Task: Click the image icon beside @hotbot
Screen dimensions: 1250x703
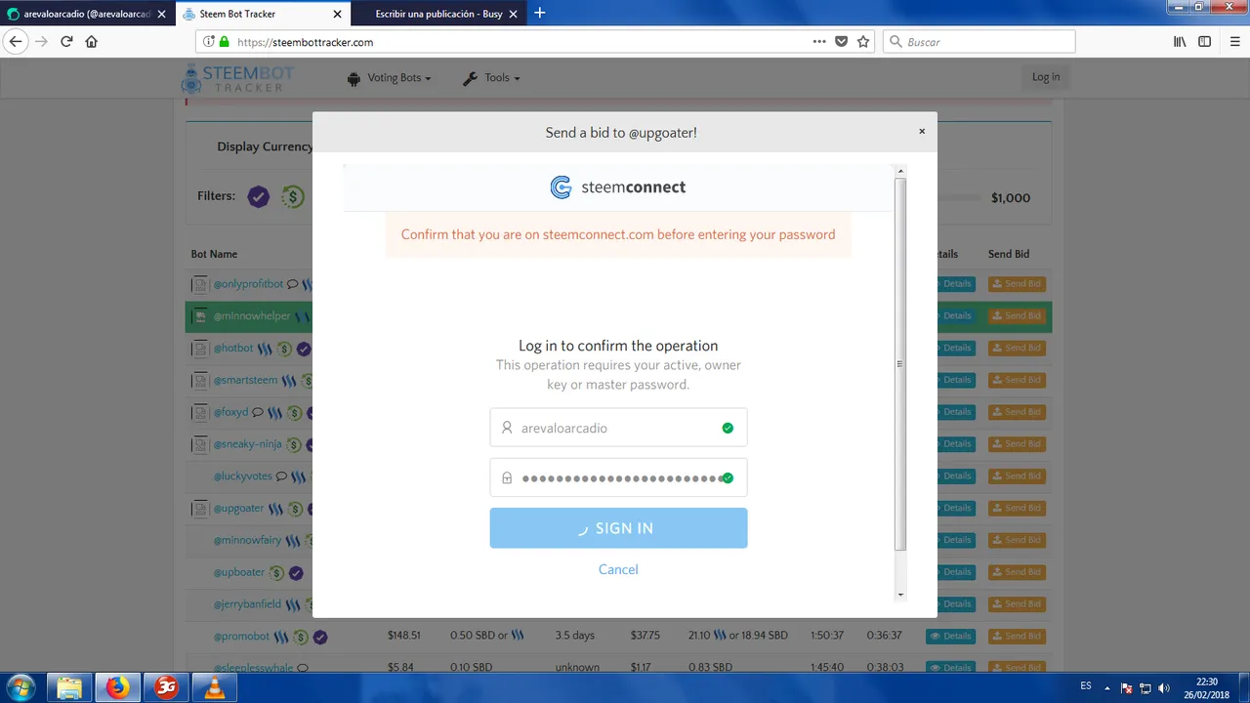Action: coord(199,348)
